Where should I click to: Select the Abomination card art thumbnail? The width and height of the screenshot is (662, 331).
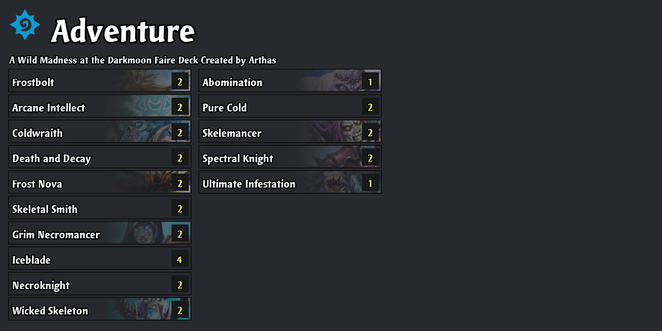coord(342,81)
